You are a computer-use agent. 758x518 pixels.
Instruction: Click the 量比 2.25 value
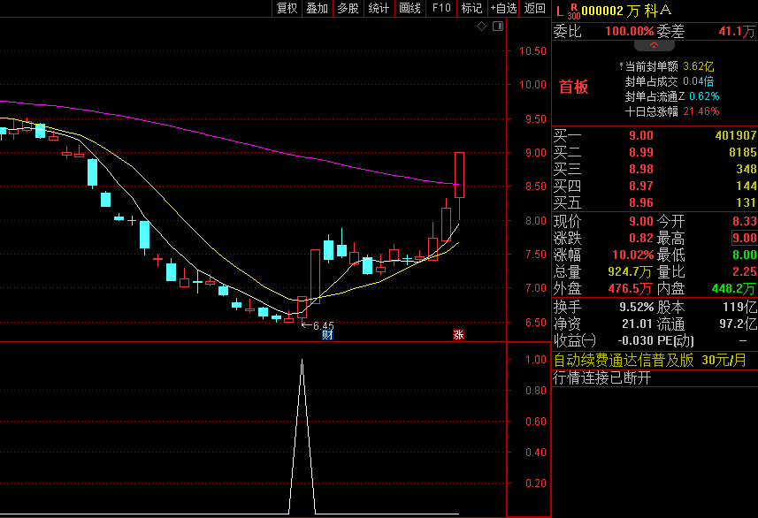744,271
